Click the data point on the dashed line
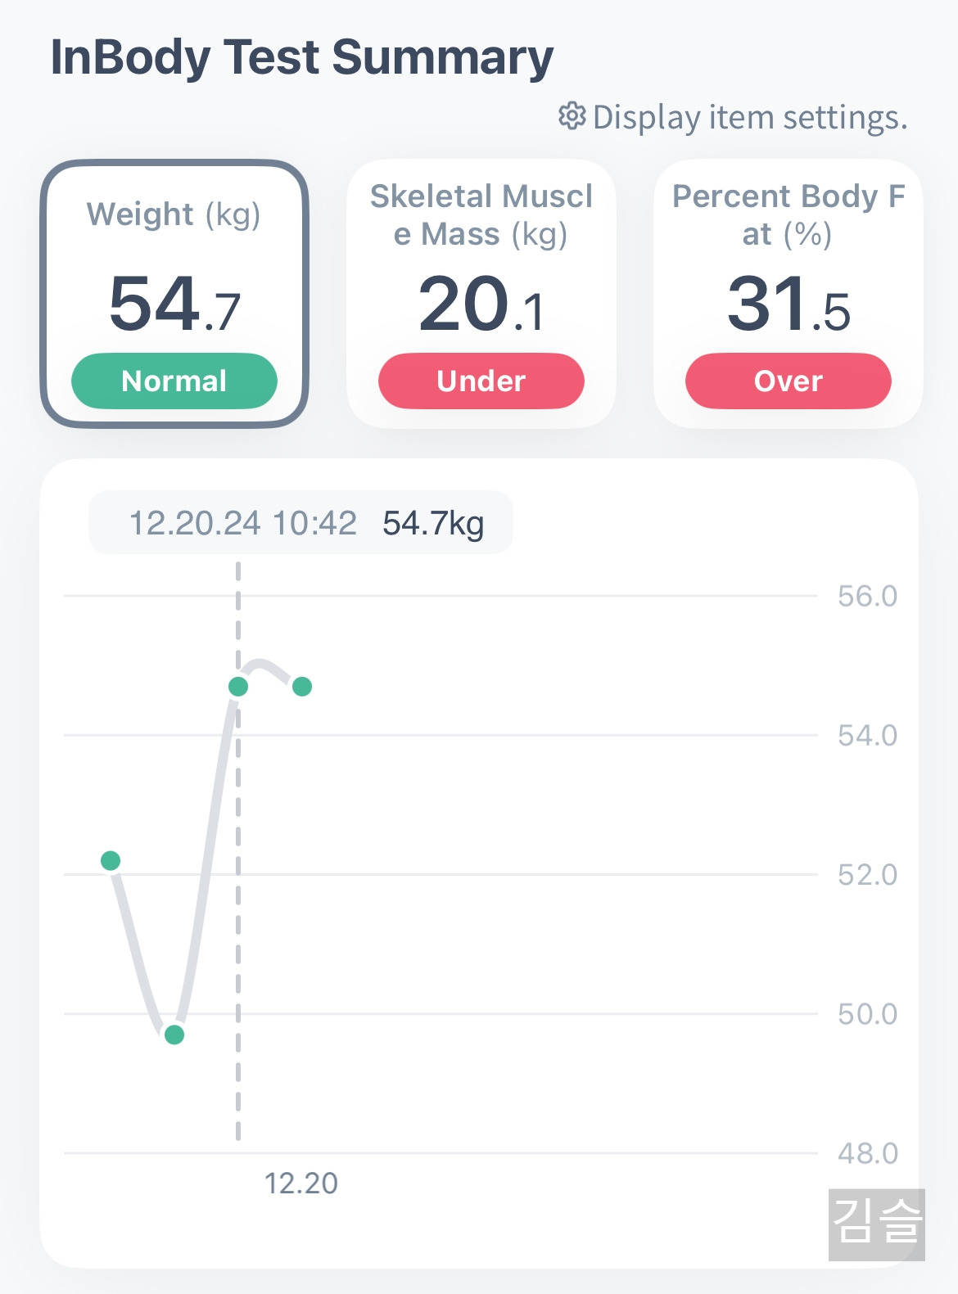The height and width of the screenshot is (1294, 958). (x=238, y=687)
